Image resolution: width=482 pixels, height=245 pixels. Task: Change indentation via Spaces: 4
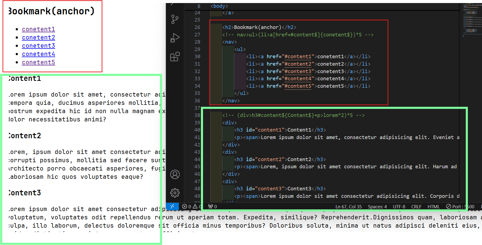[x=377, y=206]
